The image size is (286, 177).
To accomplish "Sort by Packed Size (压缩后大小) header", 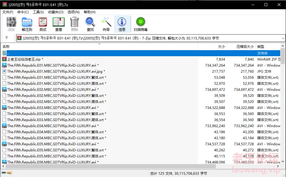I will 241,47.
